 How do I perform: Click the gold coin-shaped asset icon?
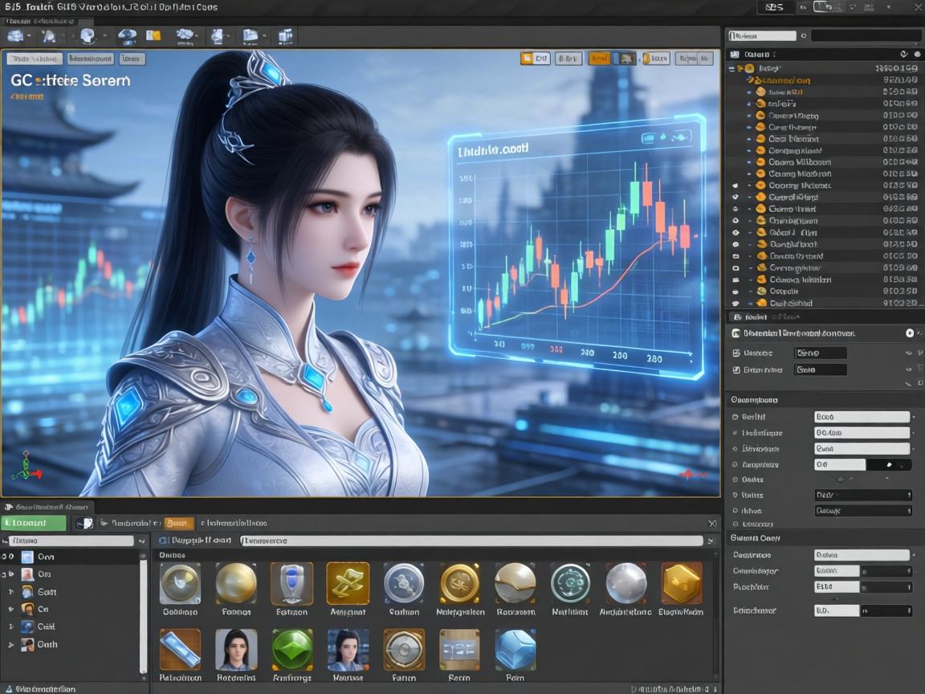460,583
